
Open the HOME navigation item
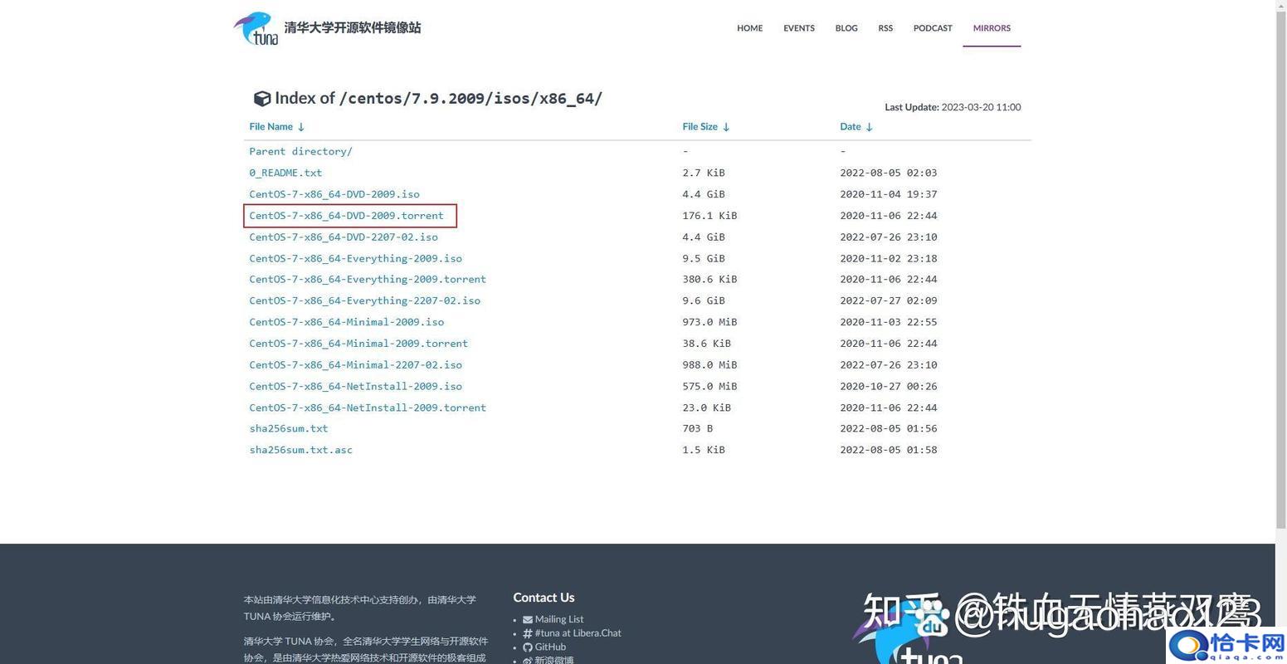click(749, 28)
